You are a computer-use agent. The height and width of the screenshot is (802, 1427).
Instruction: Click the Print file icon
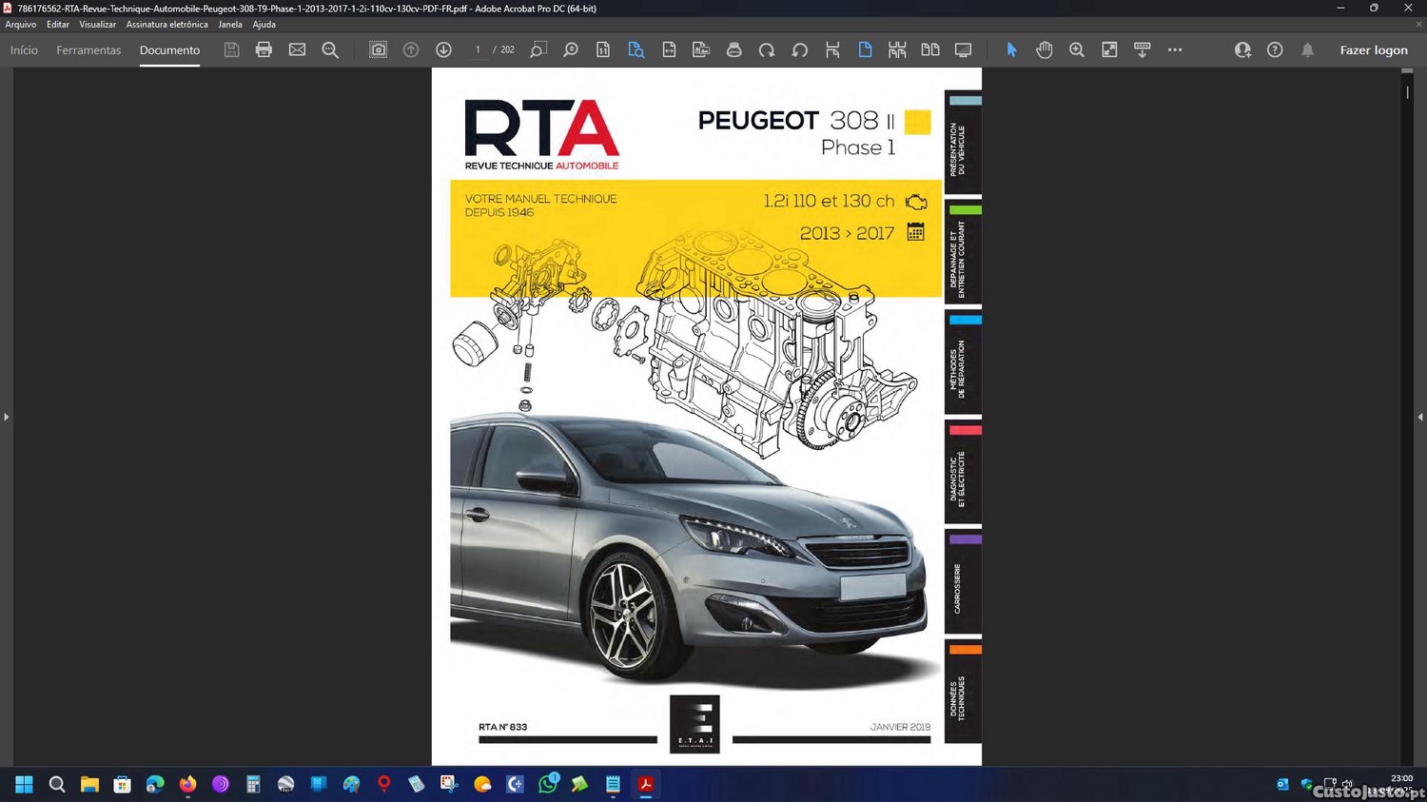[264, 49]
